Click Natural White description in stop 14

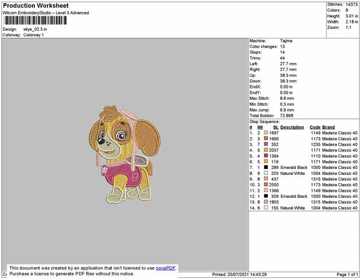pyautogui.click(x=292, y=207)
